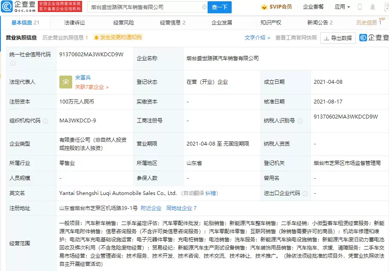The height and width of the screenshot is (271, 389).
Task: Expand 关联7家企业 related companies
Action: [92, 87]
